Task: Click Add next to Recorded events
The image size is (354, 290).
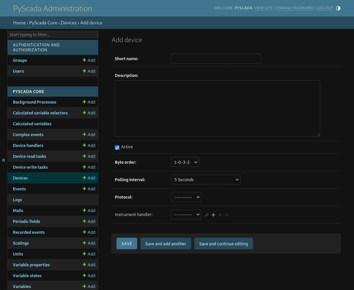Action: pos(89,232)
